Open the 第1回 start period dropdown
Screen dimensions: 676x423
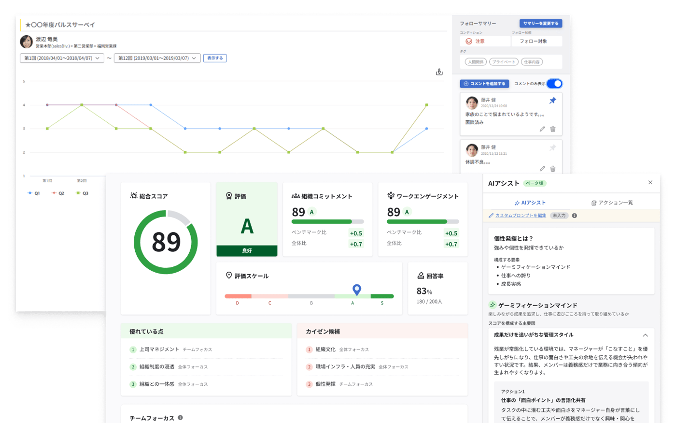pos(62,58)
